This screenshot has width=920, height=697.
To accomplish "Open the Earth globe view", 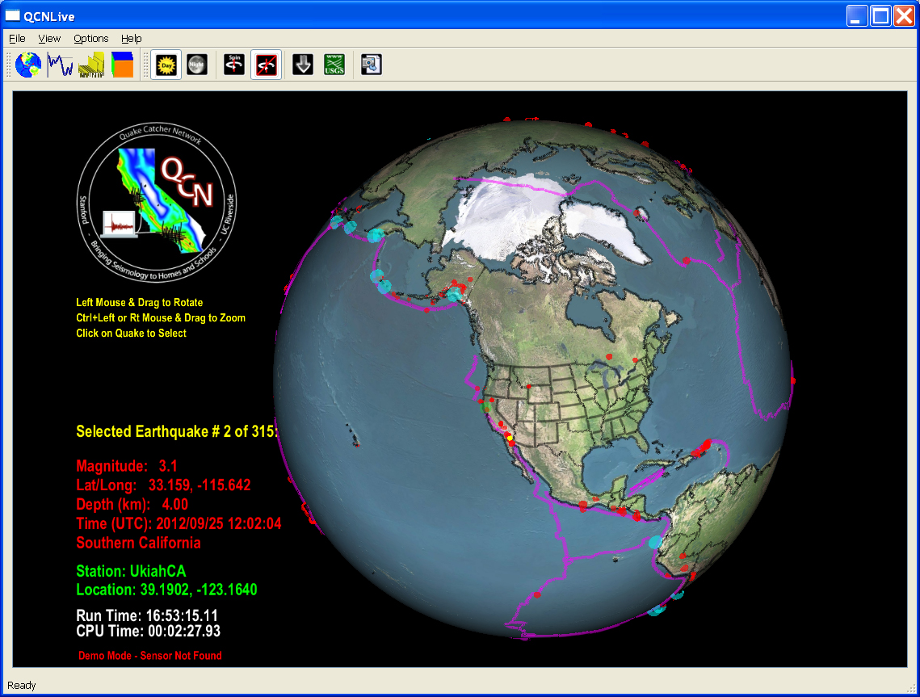I will tap(28, 65).
